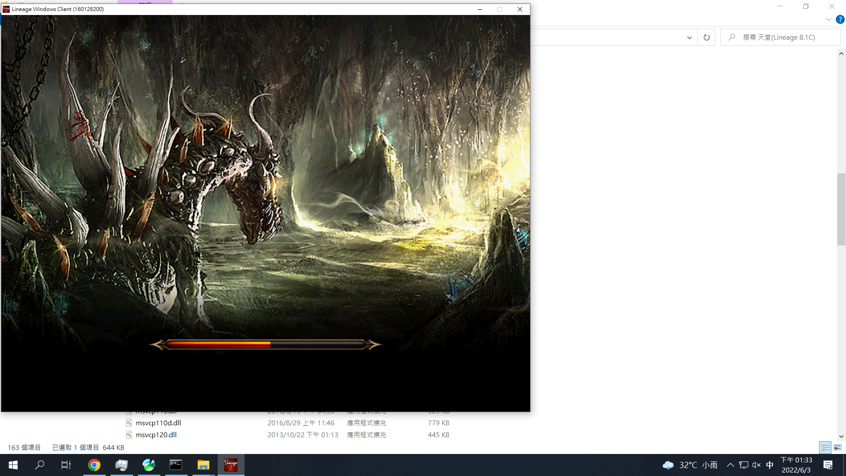846x476 pixels.
Task: Open network status tray icon
Action: [x=744, y=465]
